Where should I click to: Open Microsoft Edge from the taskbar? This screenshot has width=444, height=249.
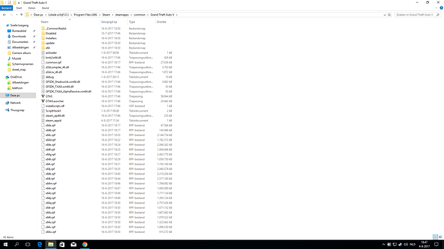tap(39, 245)
